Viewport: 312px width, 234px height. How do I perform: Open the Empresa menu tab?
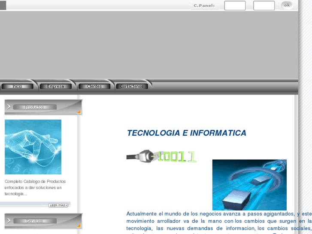[x=55, y=86]
